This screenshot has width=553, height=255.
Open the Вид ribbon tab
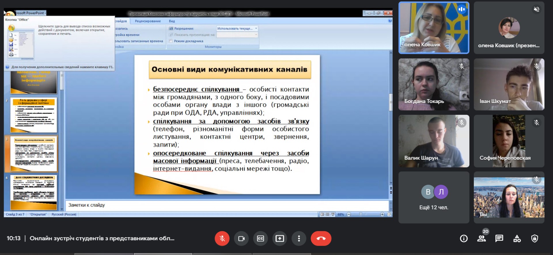pos(172,21)
